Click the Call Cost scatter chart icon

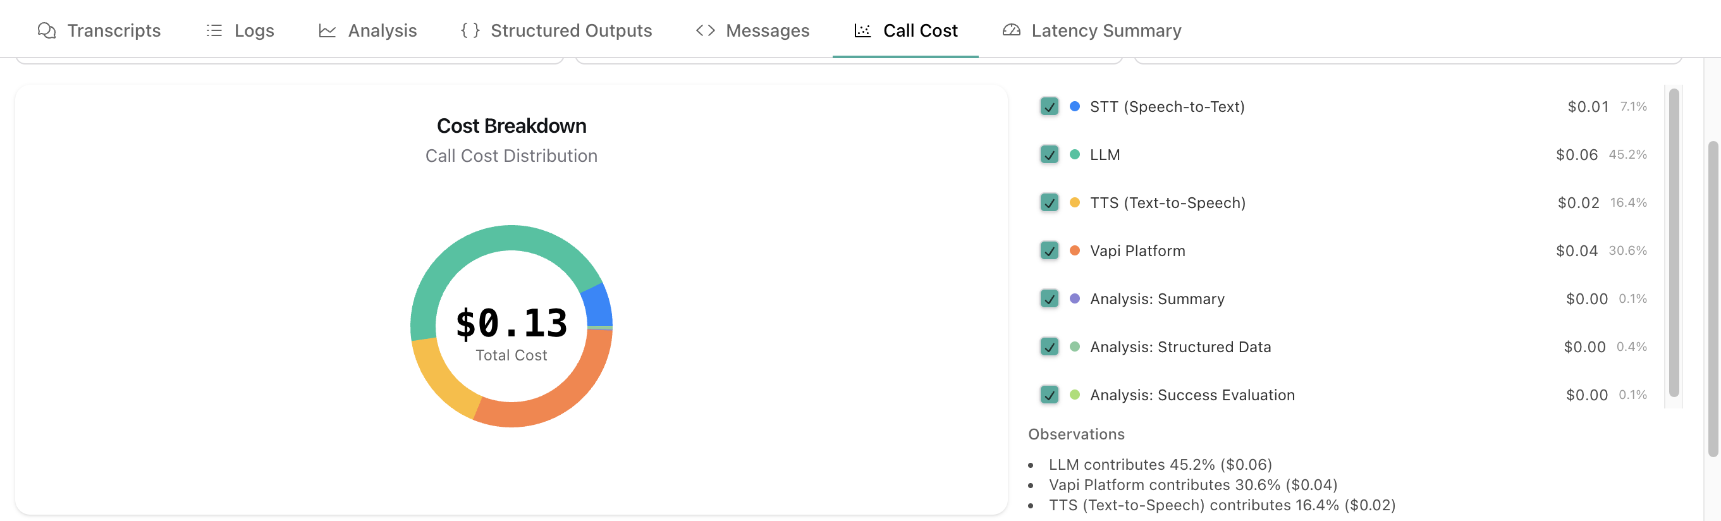point(862,31)
